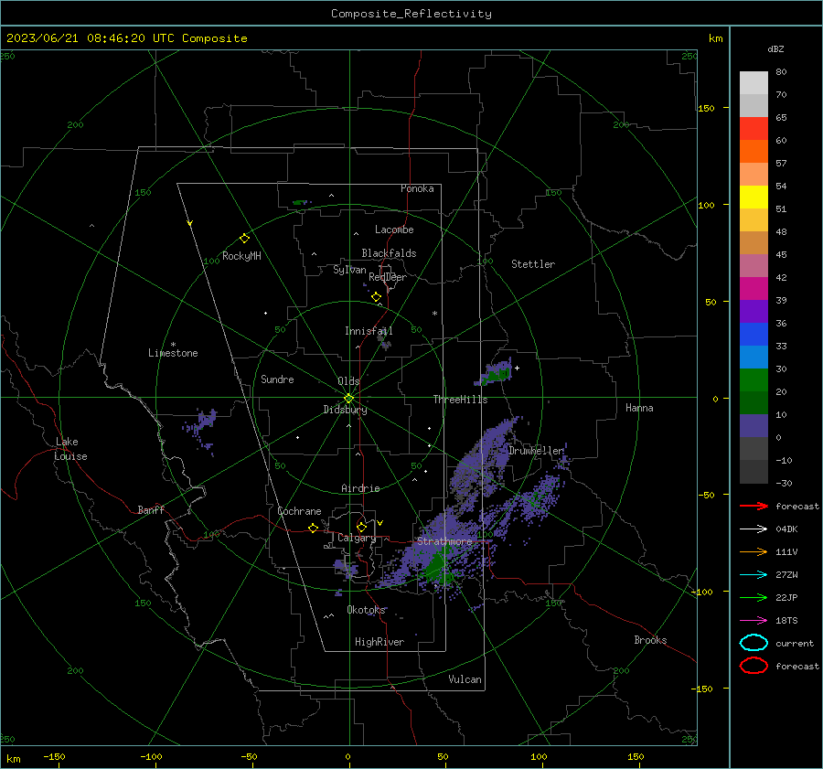Screen dimensions: 823x769
Task: Select the dark green swatch between 20 and 10 dBZ
Action: click(x=754, y=403)
